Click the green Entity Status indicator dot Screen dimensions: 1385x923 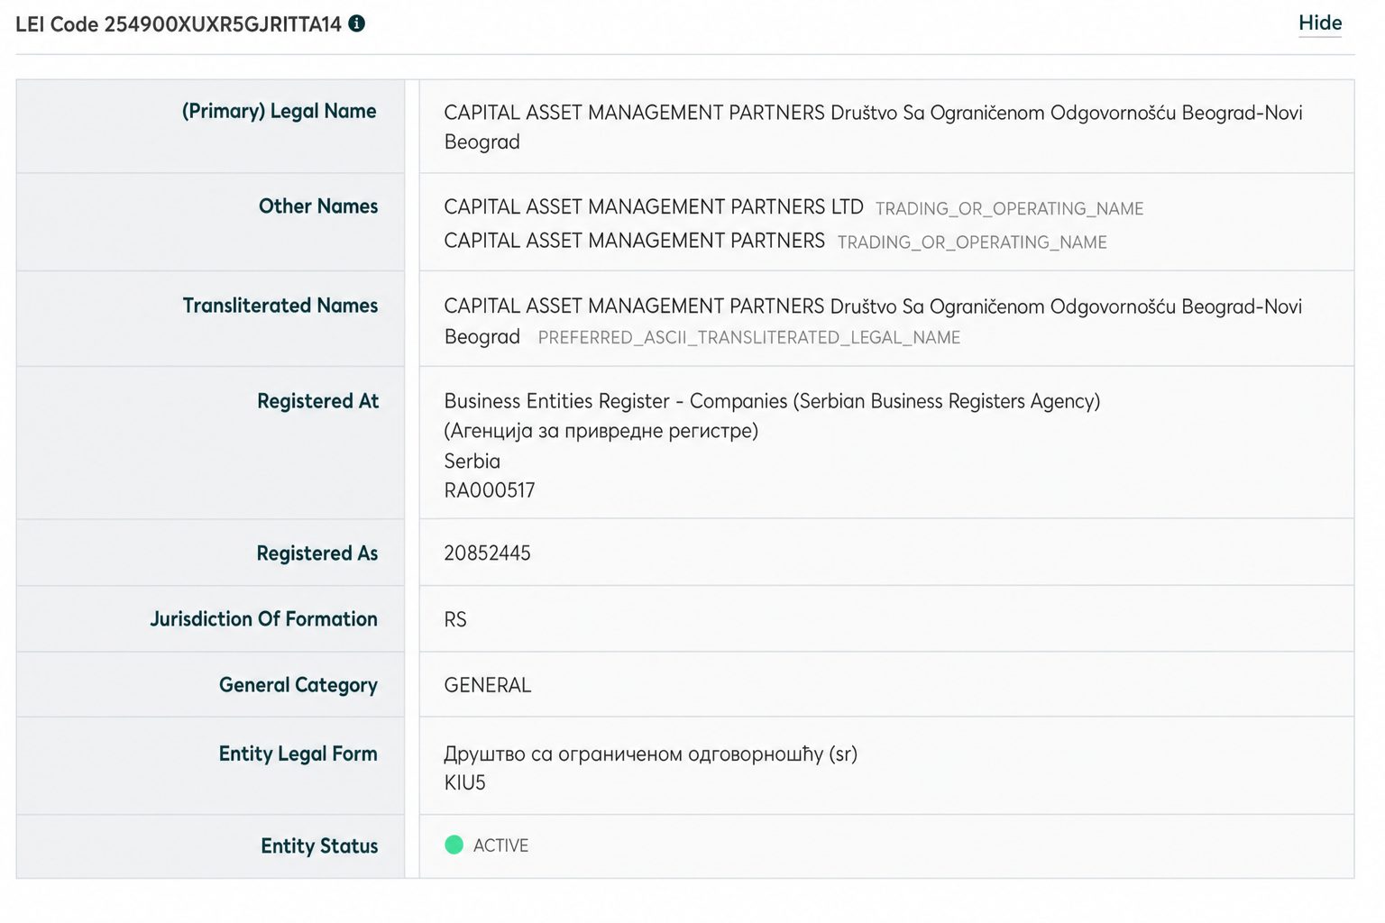[x=454, y=845]
